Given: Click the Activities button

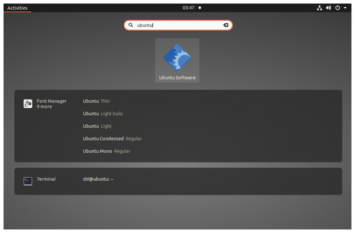Looking at the screenshot, I should point(17,8).
